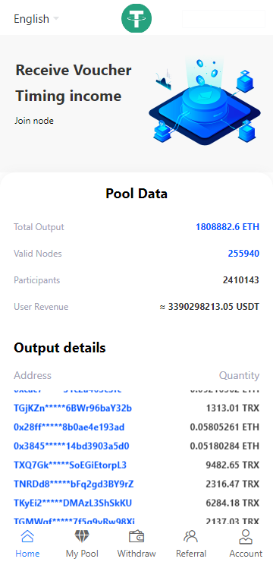Image resolution: width=273 pixels, height=562 pixels.
Task: Click the Total Output ETH value
Action: coord(227,227)
